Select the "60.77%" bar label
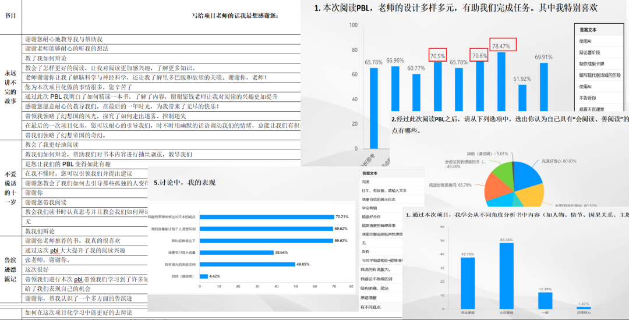The image size is (629, 320). (x=416, y=68)
